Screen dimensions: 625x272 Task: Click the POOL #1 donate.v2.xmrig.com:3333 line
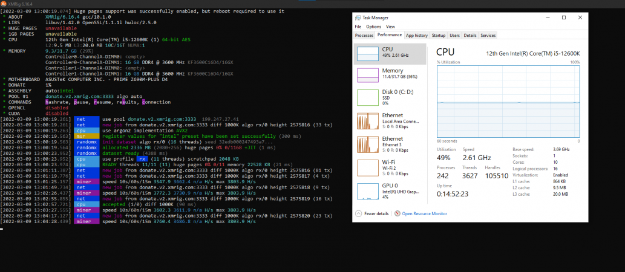tap(73, 96)
